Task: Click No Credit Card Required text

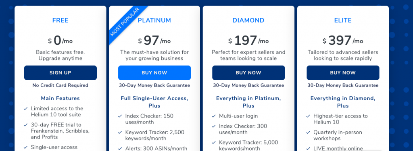Action: click(x=60, y=85)
